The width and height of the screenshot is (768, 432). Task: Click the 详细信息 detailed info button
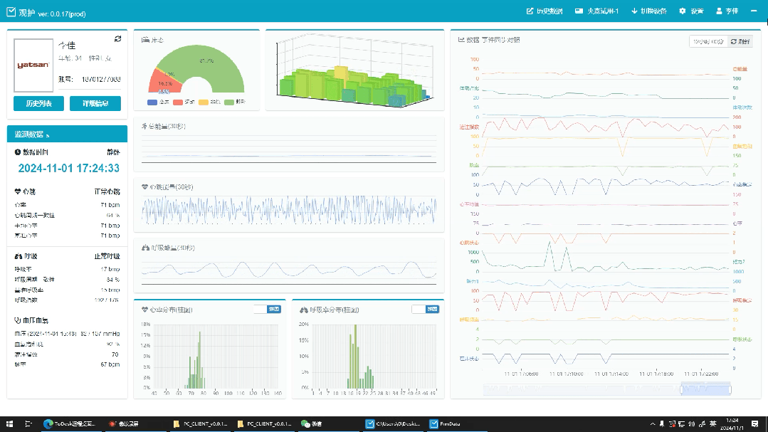tap(95, 103)
